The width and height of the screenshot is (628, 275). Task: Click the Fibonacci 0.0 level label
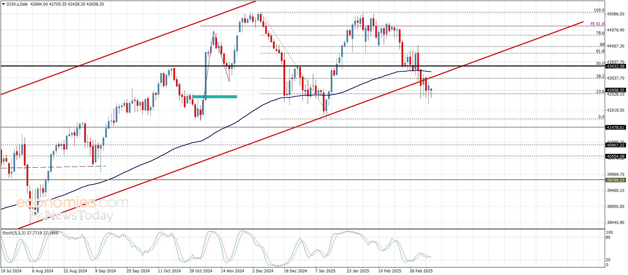pos(601,117)
